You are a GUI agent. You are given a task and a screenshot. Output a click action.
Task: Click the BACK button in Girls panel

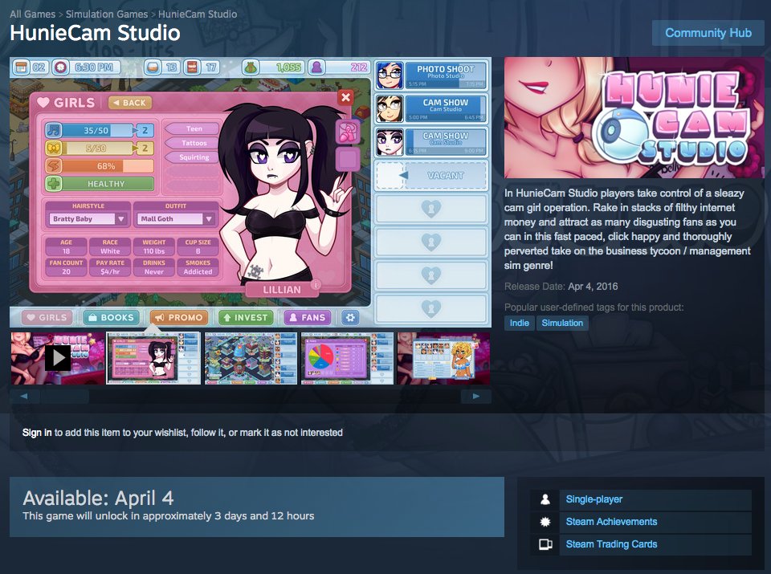[130, 103]
